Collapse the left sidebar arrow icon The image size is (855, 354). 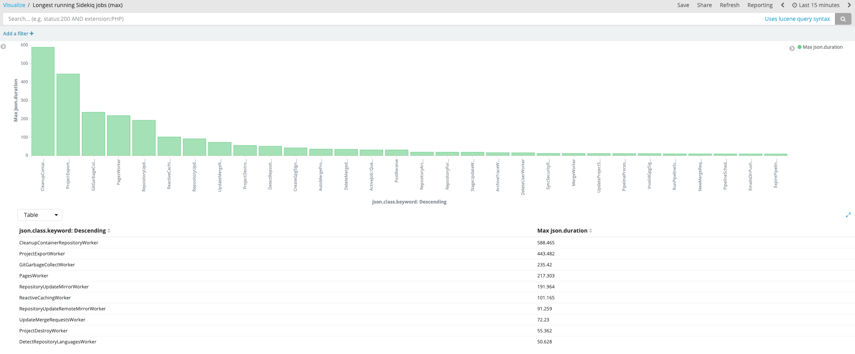coord(4,46)
